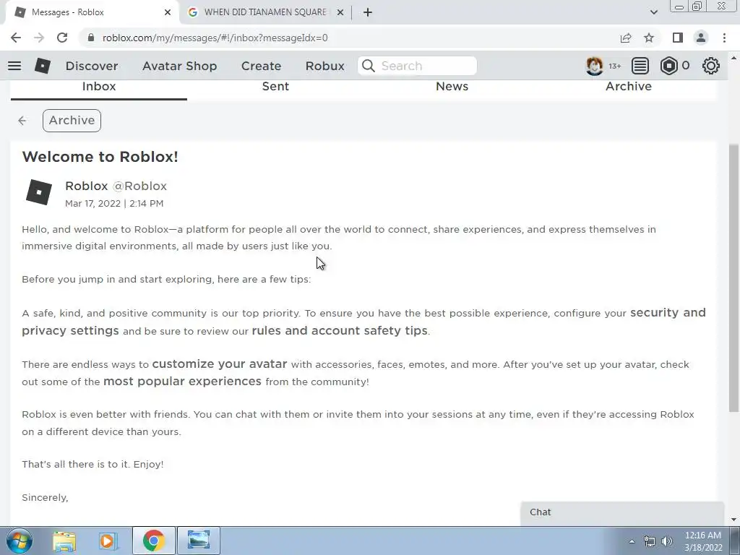
Task: Click the Roblox logo home icon
Action: coord(43,66)
